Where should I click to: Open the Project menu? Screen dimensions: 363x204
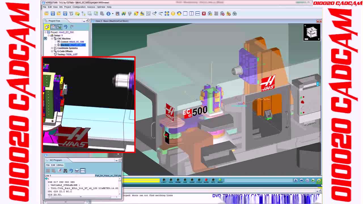67,7
